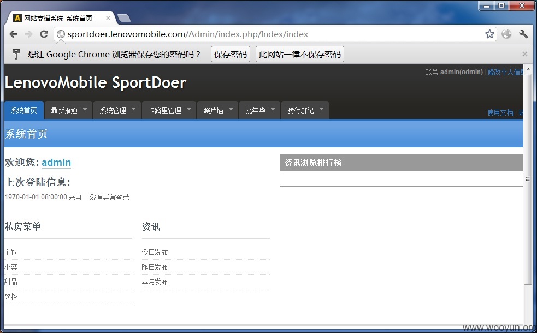Click the 昨日发布 item under 资讯
The image size is (537, 333).
coord(155,267)
